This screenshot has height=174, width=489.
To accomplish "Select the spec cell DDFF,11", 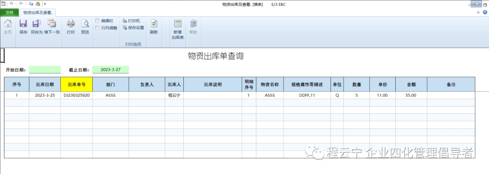I will [x=307, y=95].
